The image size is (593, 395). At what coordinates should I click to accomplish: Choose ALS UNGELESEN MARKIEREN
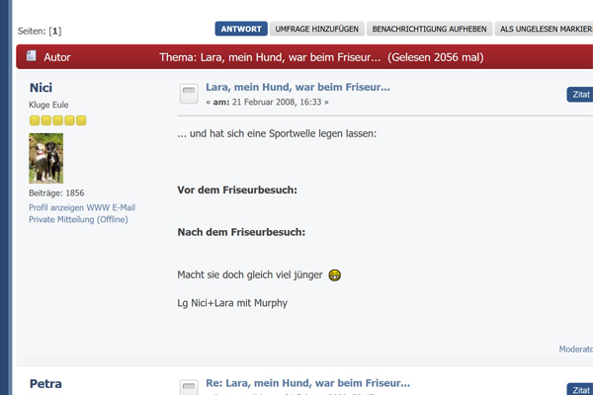point(546,29)
